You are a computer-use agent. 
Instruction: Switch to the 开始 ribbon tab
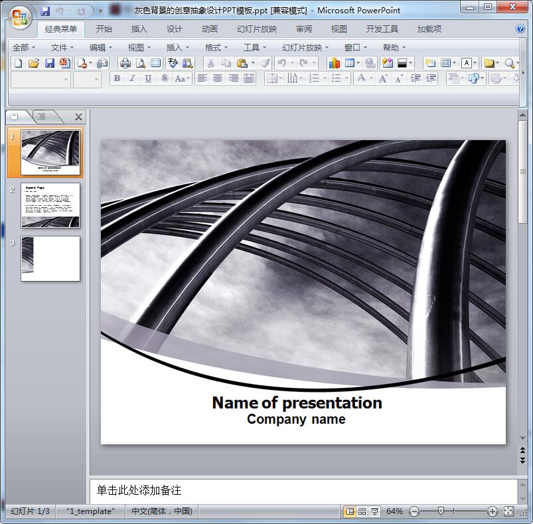pos(104,29)
